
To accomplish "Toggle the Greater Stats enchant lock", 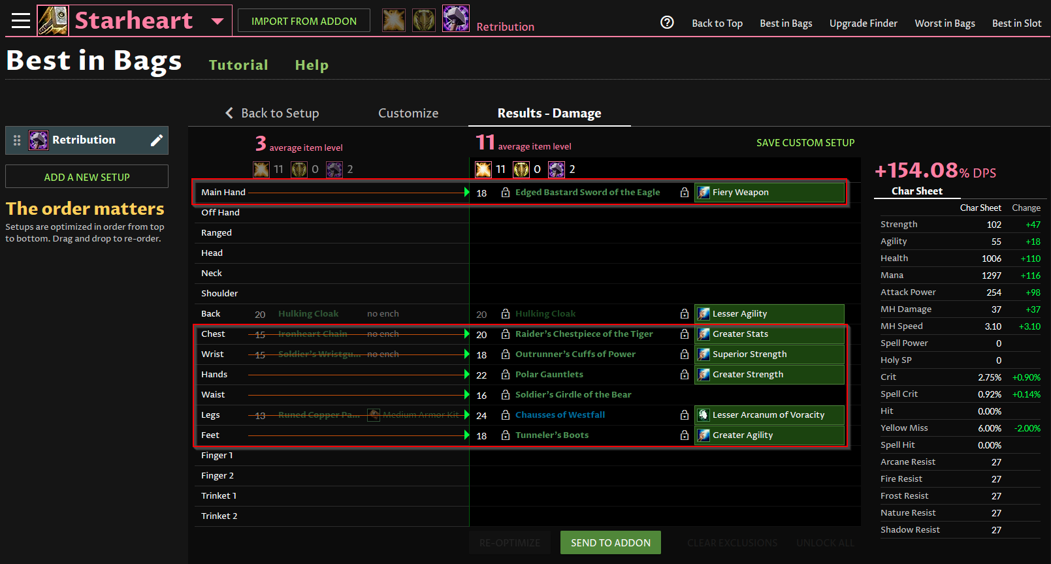I will (685, 334).
